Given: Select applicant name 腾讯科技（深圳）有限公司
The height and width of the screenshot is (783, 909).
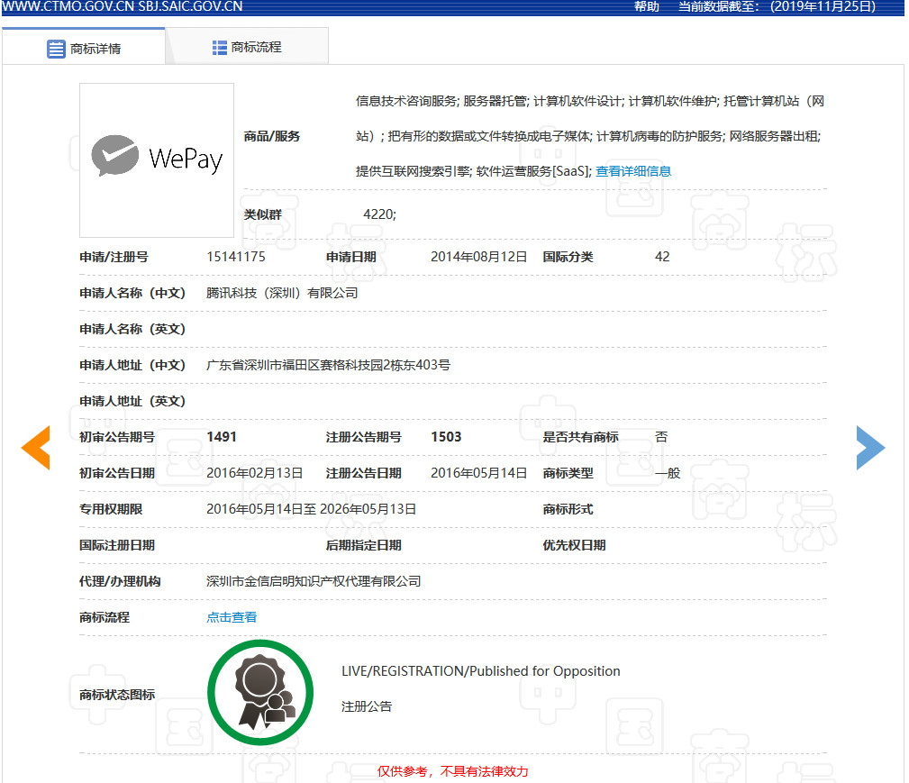Looking at the screenshot, I should tap(282, 293).
